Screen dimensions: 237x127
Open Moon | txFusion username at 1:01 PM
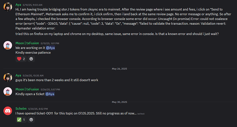(x=27, y=43)
